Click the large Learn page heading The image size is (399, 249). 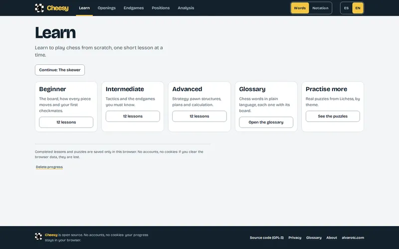tap(55, 32)
